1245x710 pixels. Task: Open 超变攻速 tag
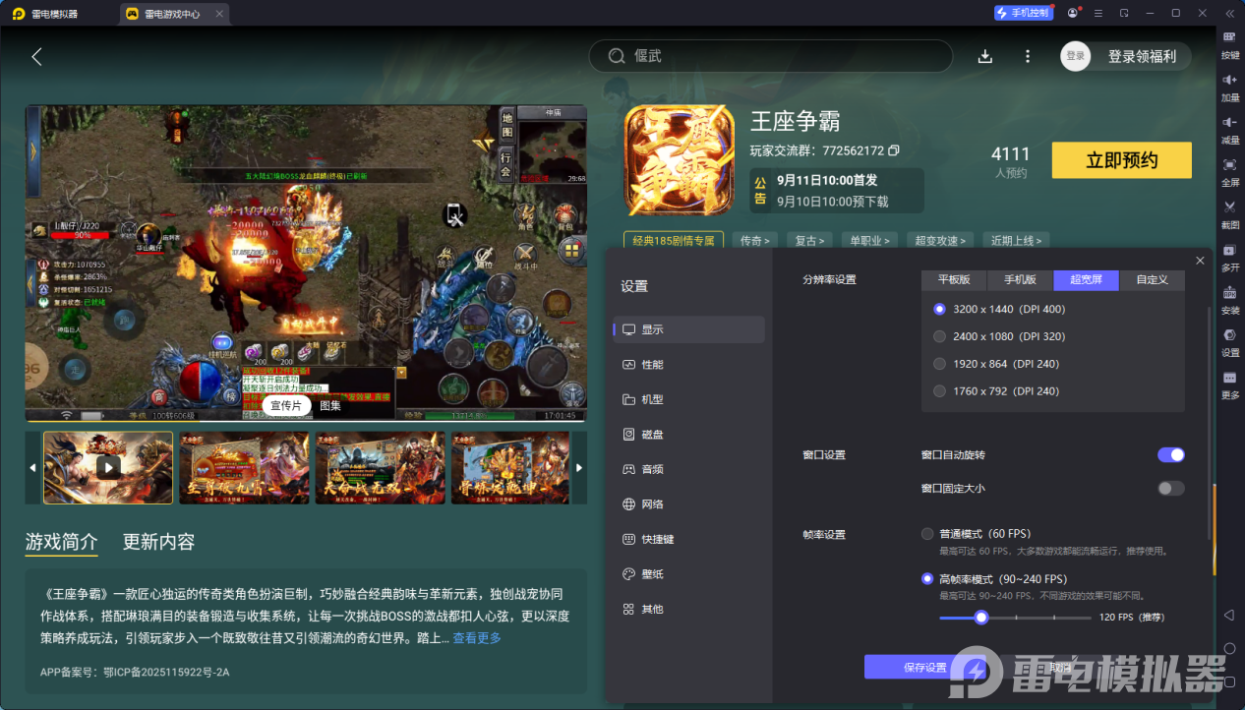coord(940,240)
